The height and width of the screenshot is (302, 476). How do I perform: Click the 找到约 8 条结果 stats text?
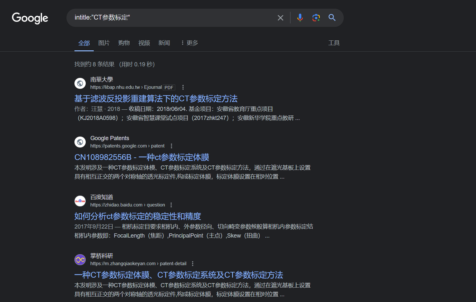[x=94, y=64]
